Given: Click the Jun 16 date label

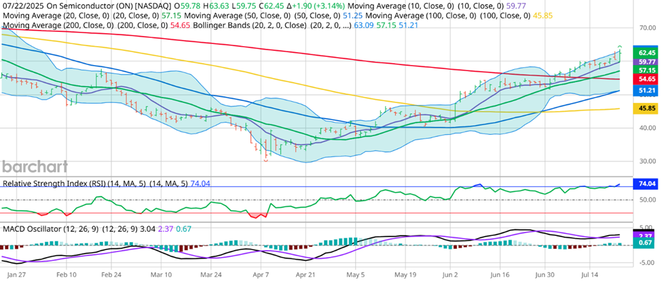Looking at the screenshot, I should coord(500,274).
